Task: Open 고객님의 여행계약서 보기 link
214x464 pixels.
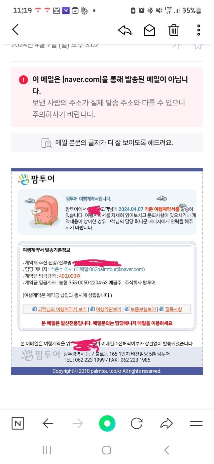Action: pyautogui.click(x=62, y=309)
